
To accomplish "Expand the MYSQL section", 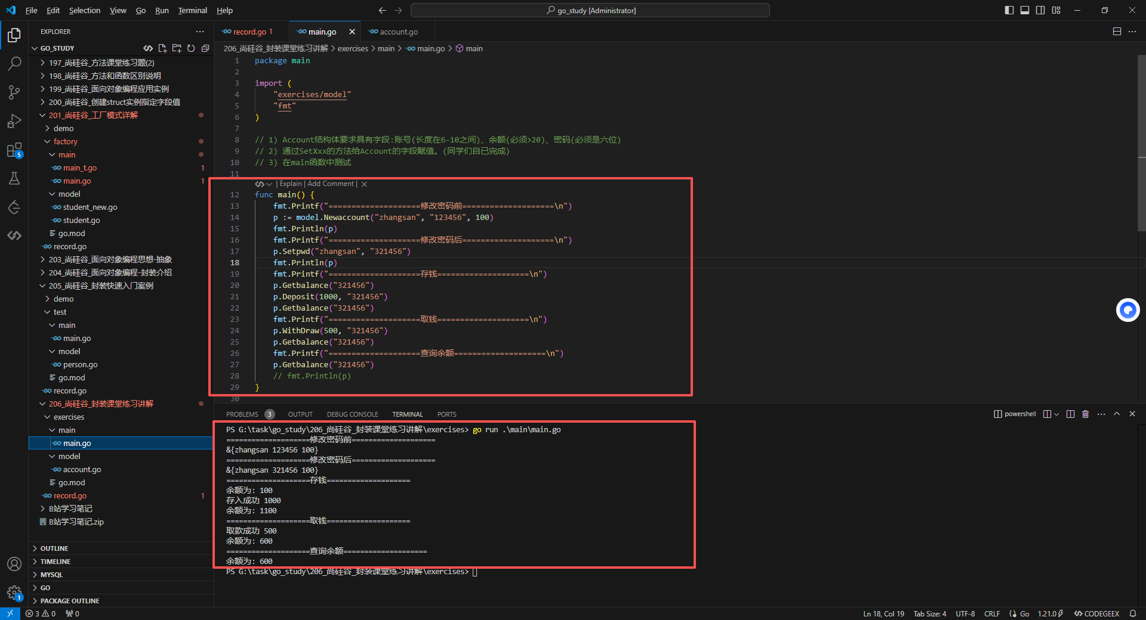I will [121, 575].
